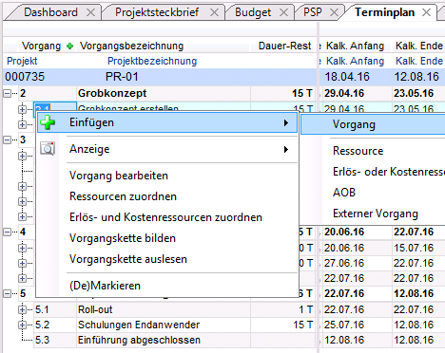Screen dimensions: 445x353
Task: Collapse task group 4
Action: click(7, 232)
